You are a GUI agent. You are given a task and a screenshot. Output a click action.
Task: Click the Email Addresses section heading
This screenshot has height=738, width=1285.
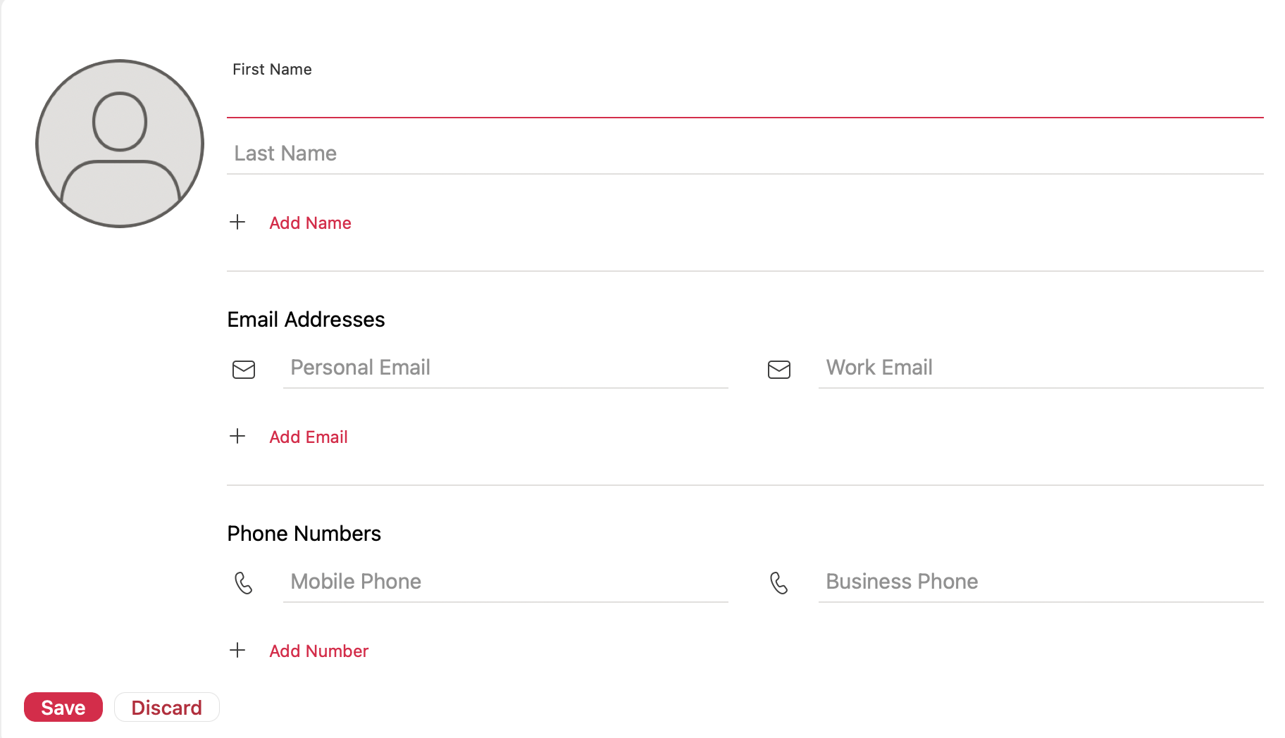pyautogui.click(x=305, y=319)
